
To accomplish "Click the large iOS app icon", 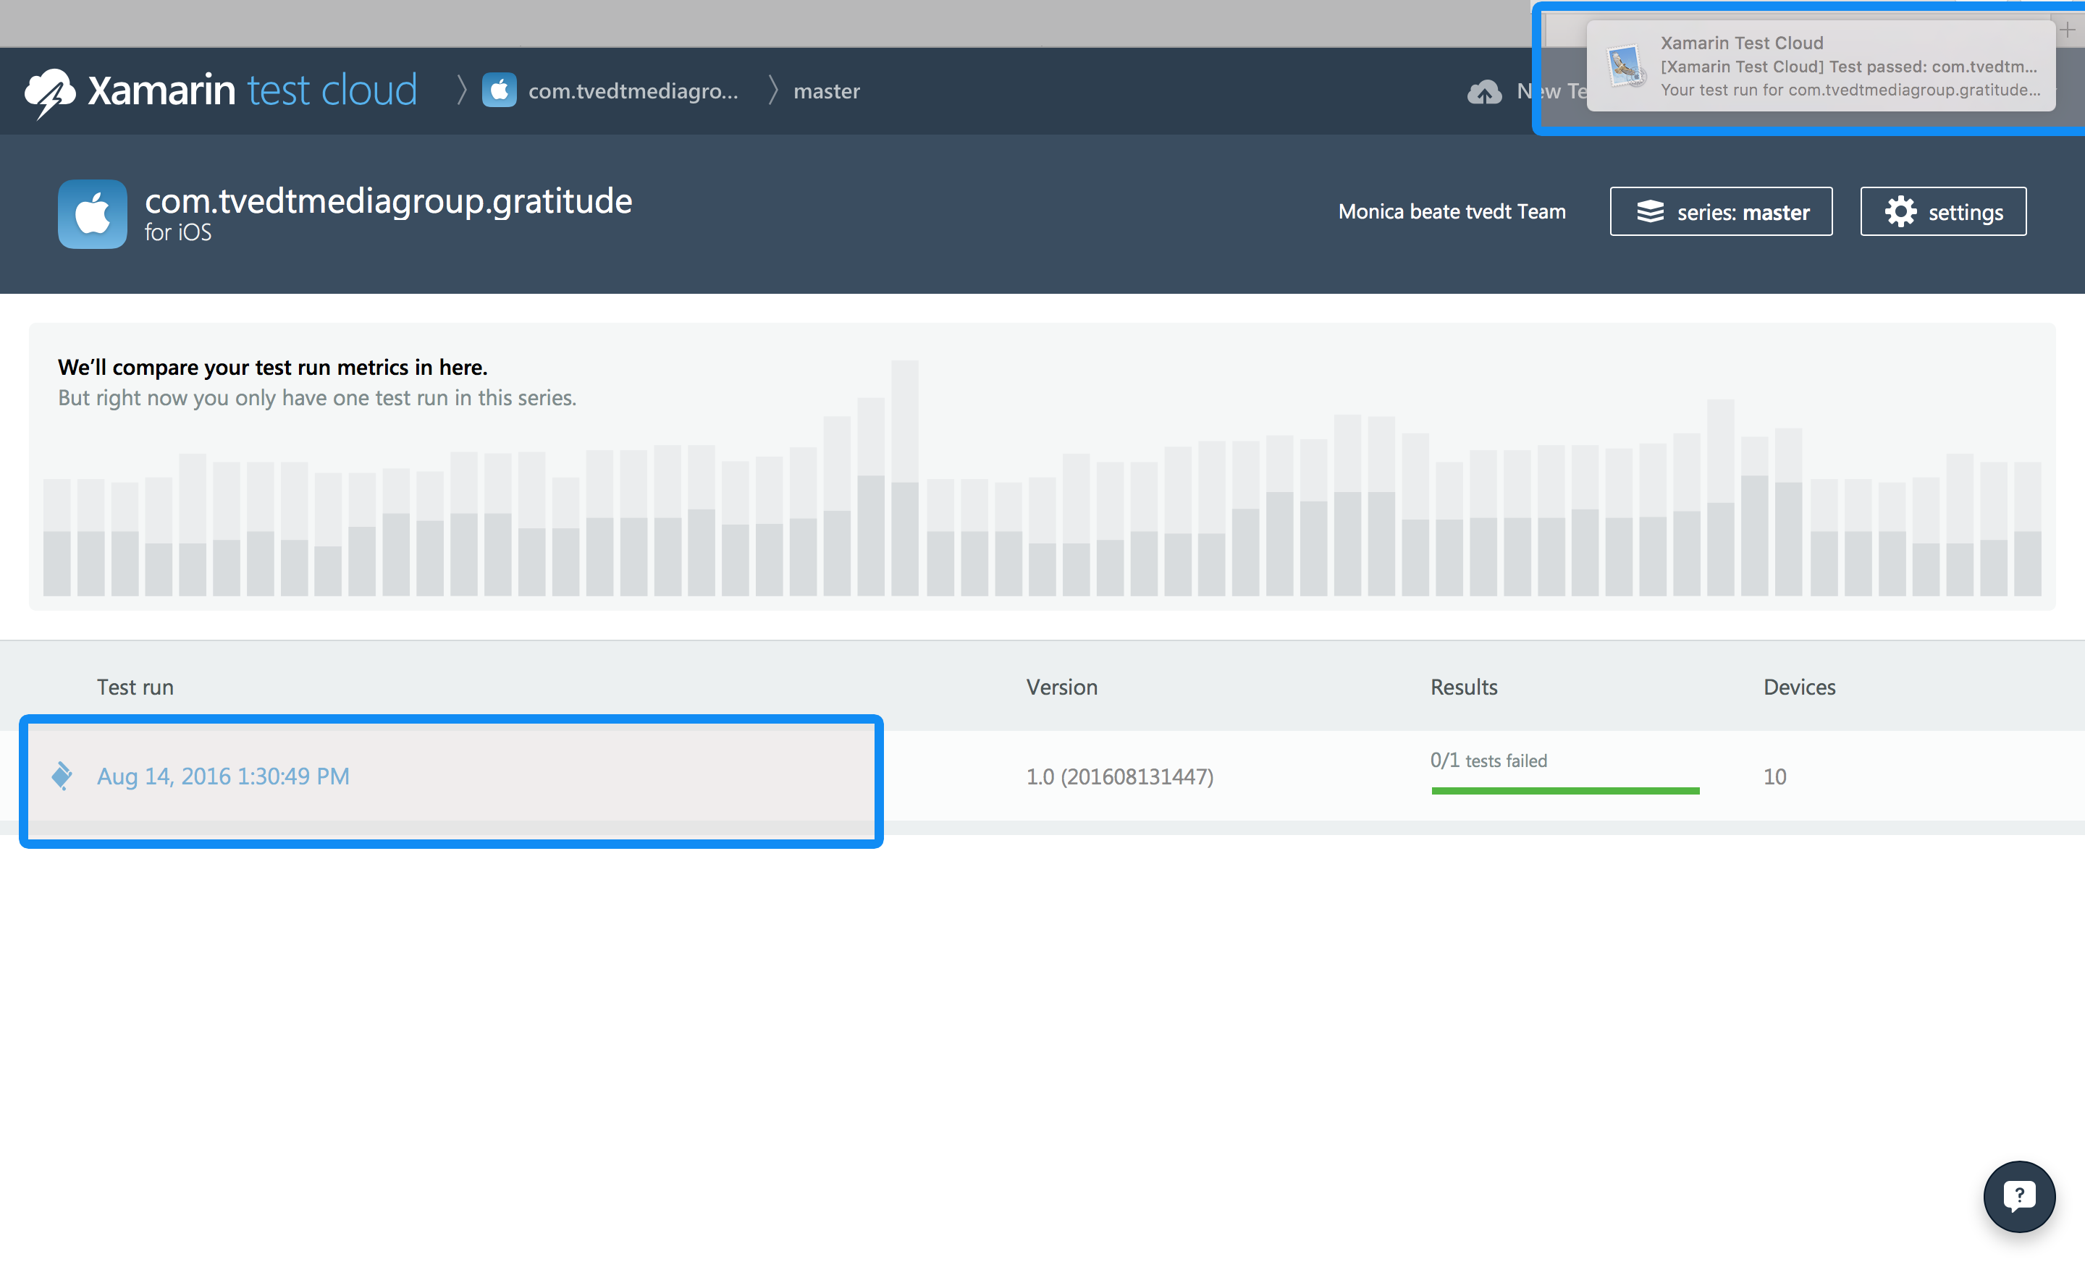I will (x=92, y=214).
